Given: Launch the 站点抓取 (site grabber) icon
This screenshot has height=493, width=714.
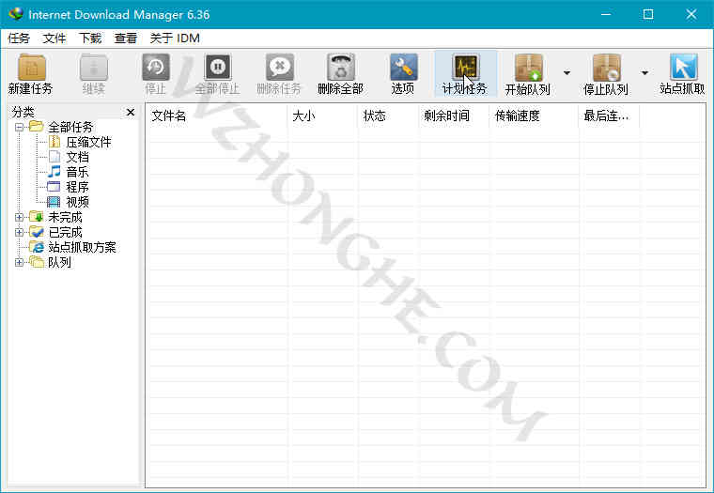Looking at the screenshot, I should click(x=684, y=68).
